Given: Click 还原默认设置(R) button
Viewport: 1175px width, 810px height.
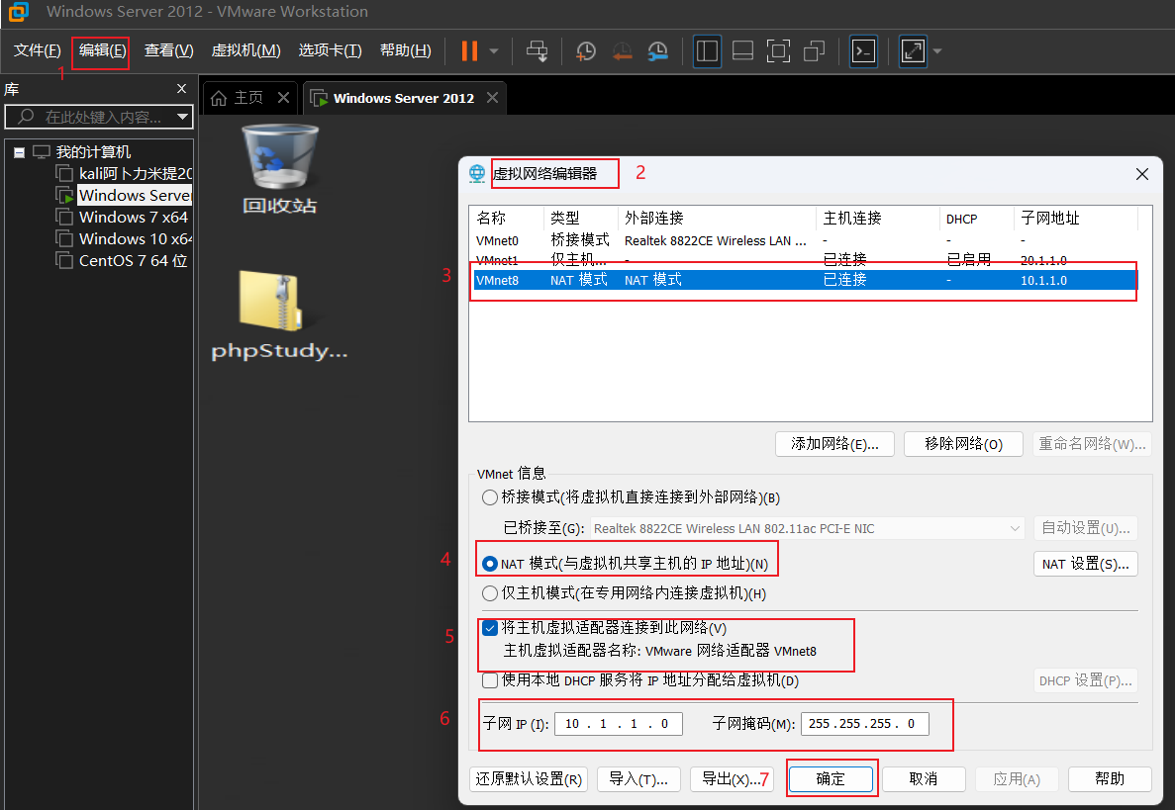Looking at the screenshot, I should point(529,779).
